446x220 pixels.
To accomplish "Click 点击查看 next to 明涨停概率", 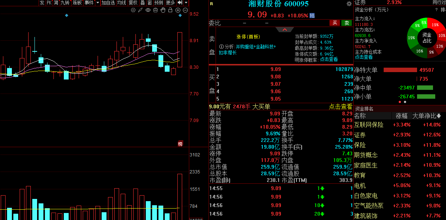I will click(x=329, y=59).
